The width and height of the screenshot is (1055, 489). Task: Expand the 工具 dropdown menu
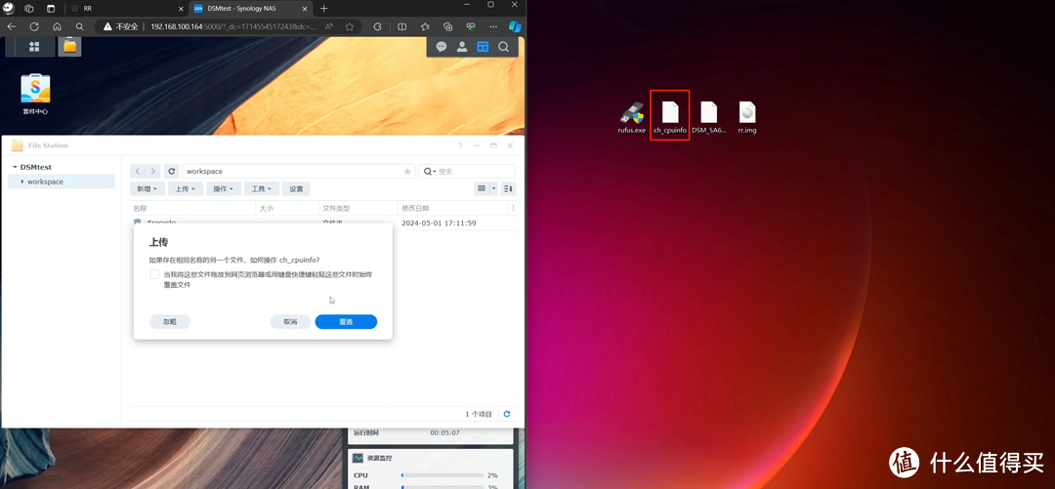click(x=261, y=188)
